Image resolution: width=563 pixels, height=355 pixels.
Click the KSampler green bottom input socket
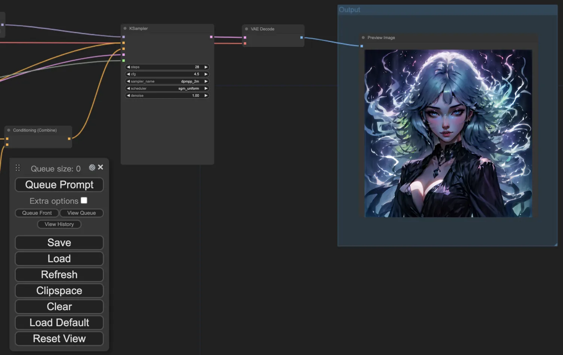123,60
